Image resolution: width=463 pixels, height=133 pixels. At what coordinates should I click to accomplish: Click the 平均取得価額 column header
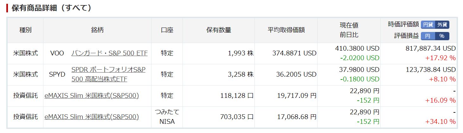coord(286,30)
